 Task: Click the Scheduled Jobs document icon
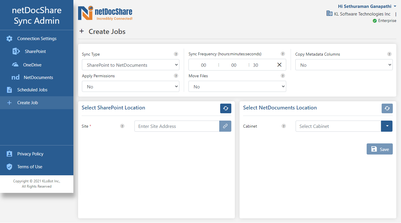click(x=9, y=90)
